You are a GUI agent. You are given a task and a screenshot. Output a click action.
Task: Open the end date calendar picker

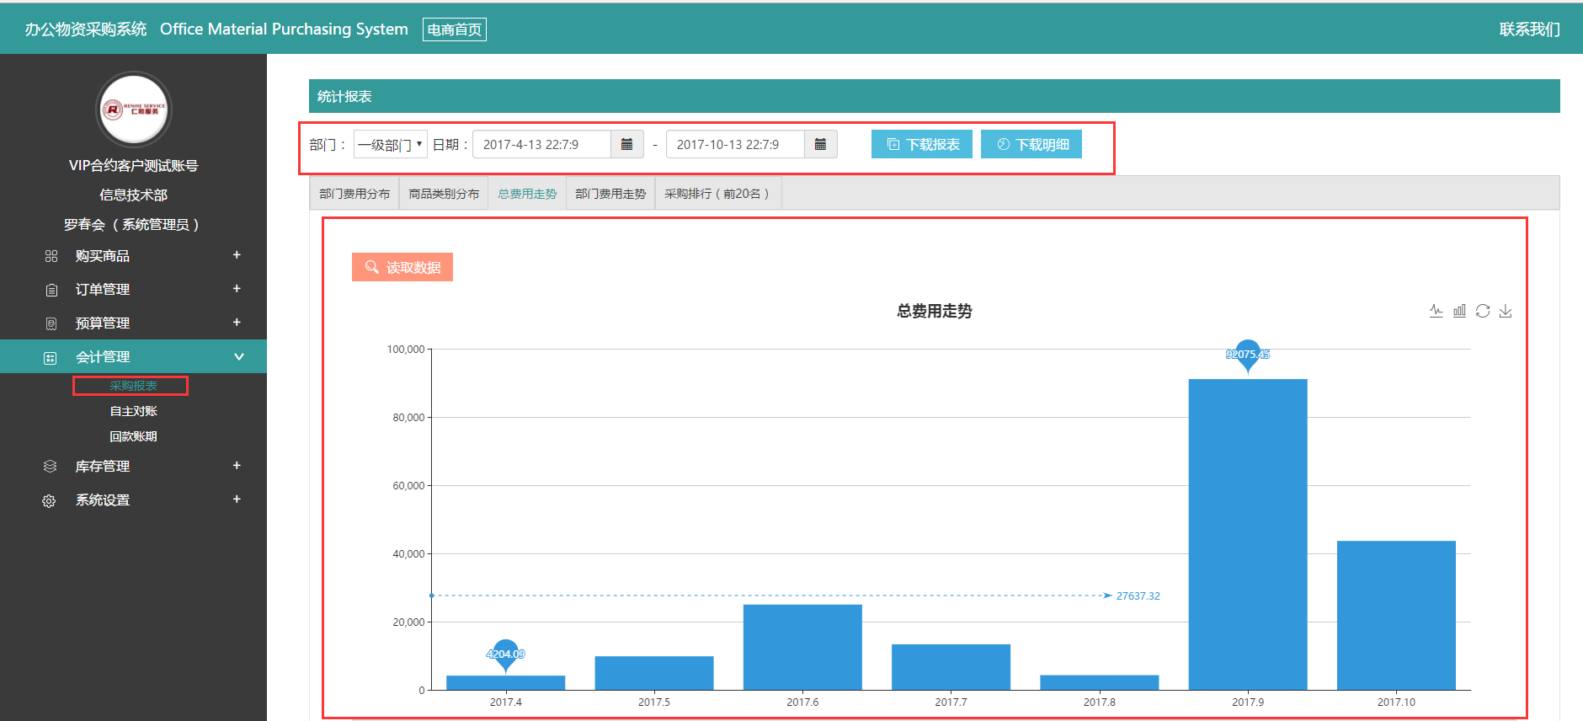[820, 144]
